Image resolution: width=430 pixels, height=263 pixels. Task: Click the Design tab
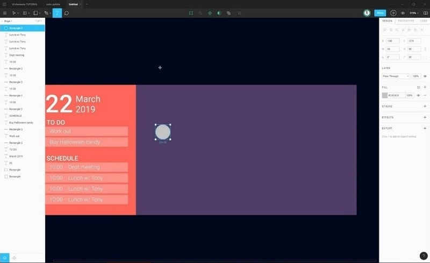[x=387, y=21]
